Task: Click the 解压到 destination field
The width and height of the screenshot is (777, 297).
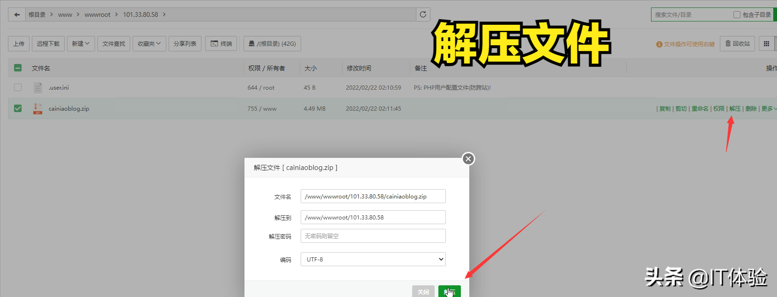Action: 373,217
